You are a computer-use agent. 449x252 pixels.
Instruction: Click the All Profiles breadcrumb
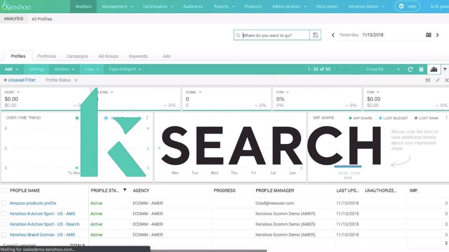coord(42,19)
